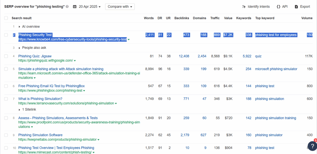Click the curly braces API icon
317x154 pixels.
278,7
